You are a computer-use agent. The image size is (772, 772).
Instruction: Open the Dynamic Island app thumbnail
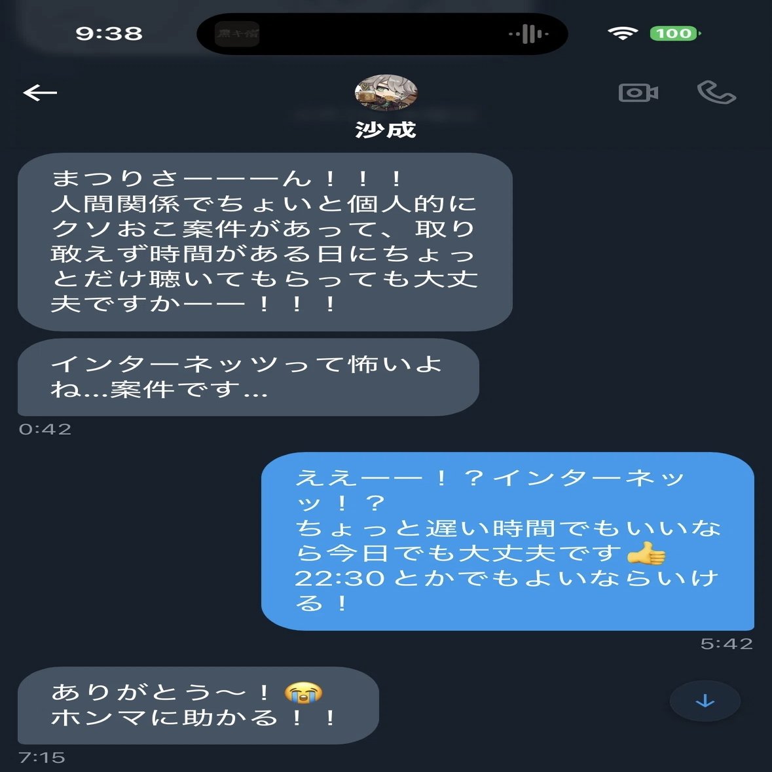click(x=237, y=34)
